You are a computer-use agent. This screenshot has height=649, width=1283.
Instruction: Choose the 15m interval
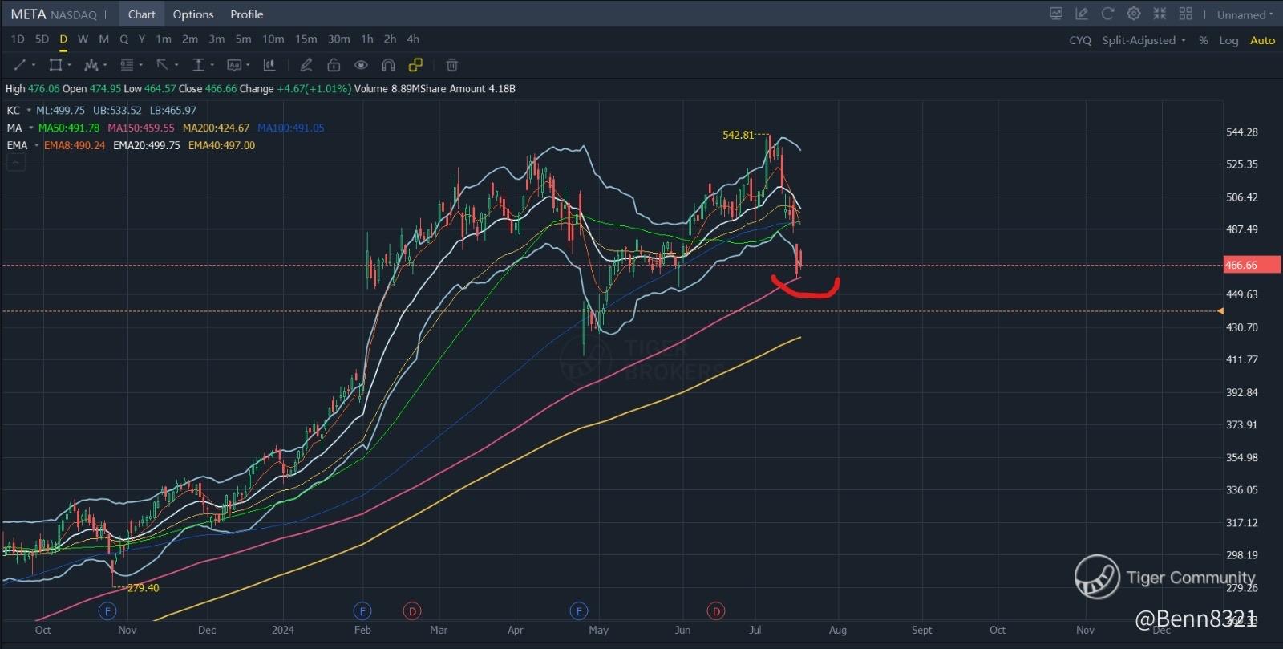click(x=306, y=39)
